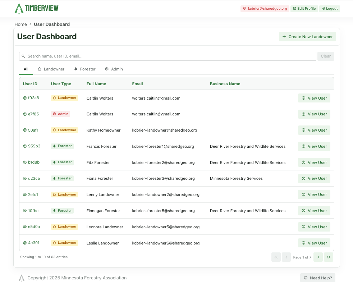This screenshot has height=288, width=353.
Task: Click the Timberview tree logo
Action: tap(19, 9)
